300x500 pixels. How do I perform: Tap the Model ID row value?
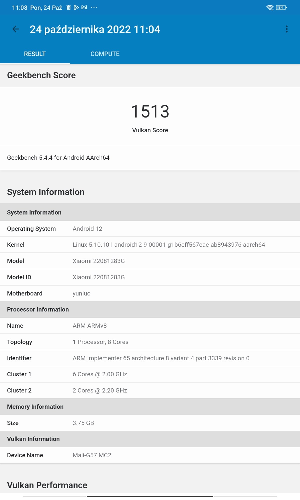coord(99,277)
